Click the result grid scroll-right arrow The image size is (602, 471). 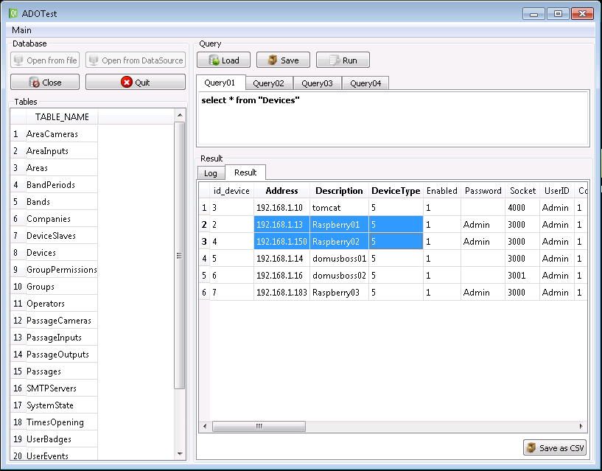[x=581, y=426]
